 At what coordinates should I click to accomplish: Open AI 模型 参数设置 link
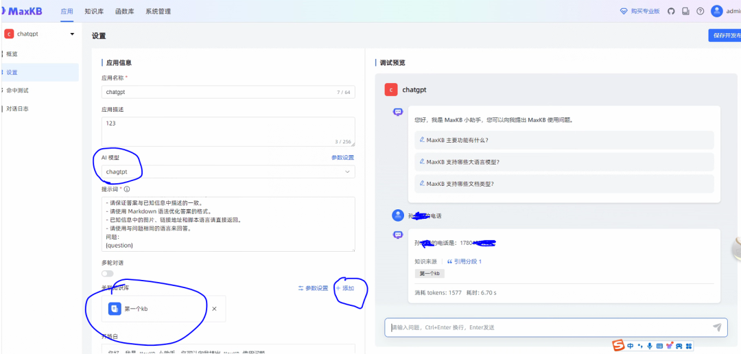(x=342, y=158)
